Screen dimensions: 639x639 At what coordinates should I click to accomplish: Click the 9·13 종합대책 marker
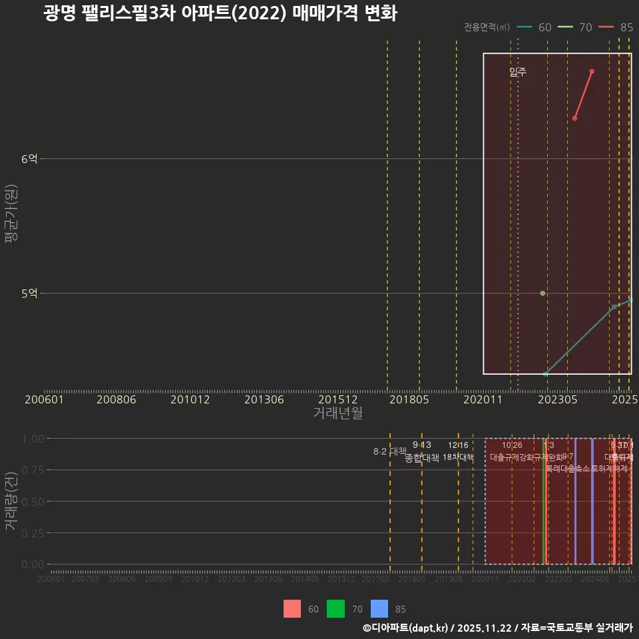pos(421,453)
